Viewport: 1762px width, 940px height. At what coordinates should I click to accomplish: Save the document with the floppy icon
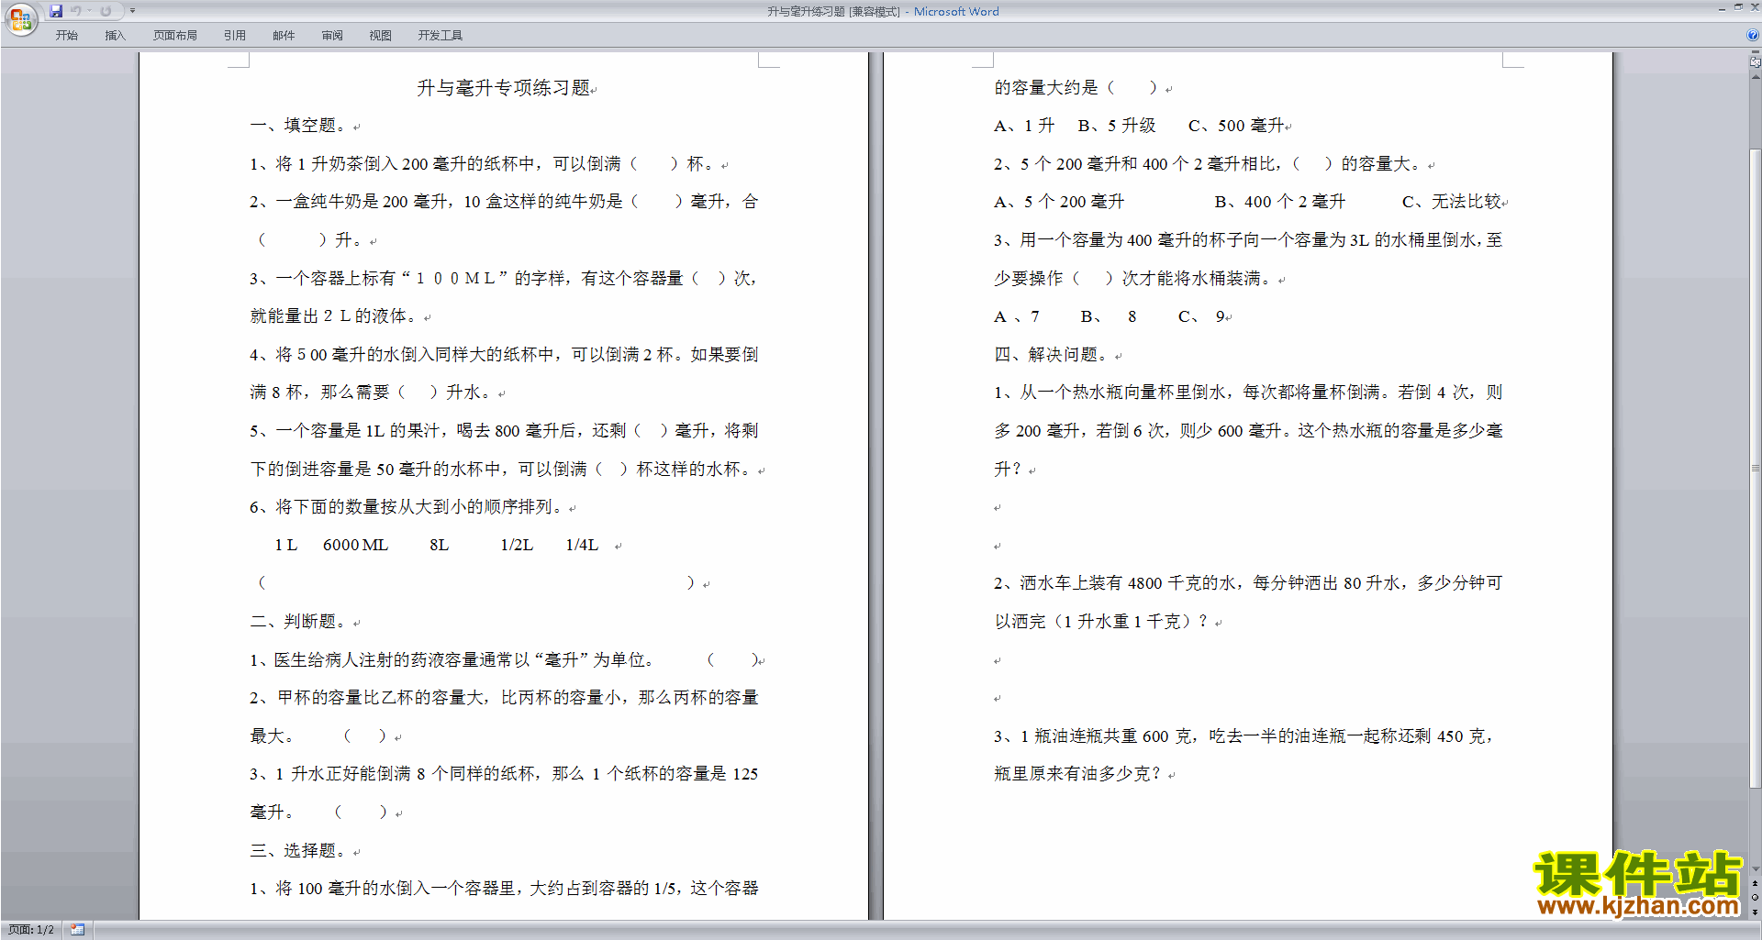click(x=56, y=11)
